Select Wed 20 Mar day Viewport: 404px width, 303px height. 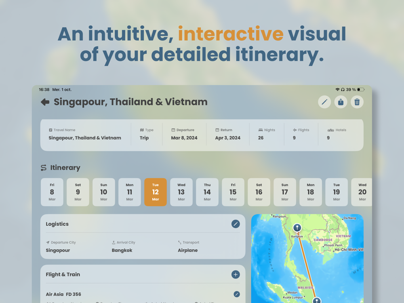(x=362, y=192)
